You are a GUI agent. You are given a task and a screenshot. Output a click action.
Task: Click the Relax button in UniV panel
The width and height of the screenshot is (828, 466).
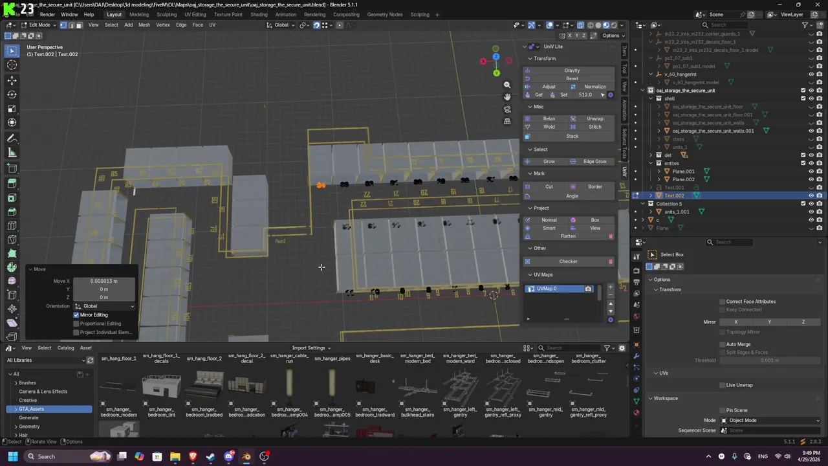click(549, 118)
